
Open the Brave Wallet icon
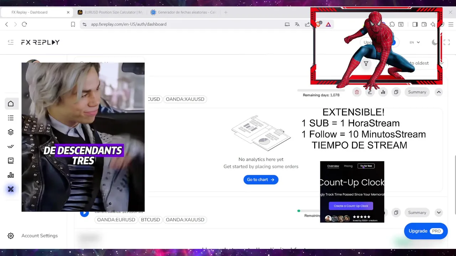[x=424, y=24]
